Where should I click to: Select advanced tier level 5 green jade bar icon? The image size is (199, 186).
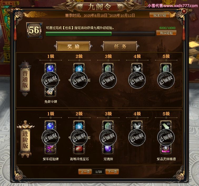point(166,126)
